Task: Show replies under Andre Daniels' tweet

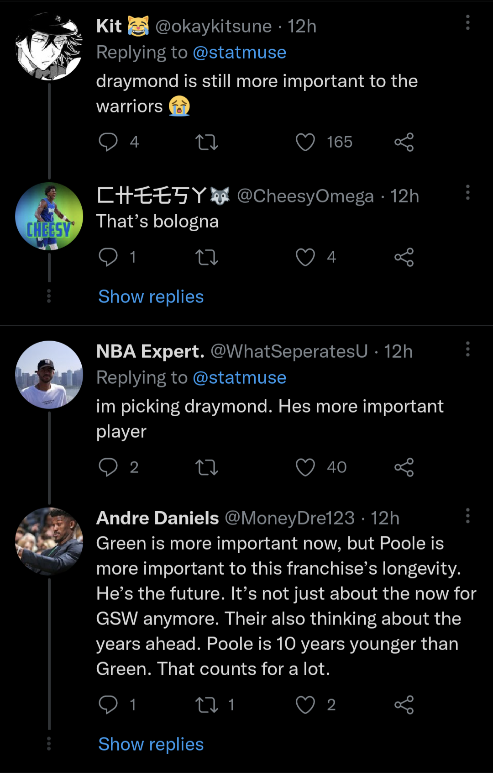Action: pyautogui.click(x=151, y=745)
